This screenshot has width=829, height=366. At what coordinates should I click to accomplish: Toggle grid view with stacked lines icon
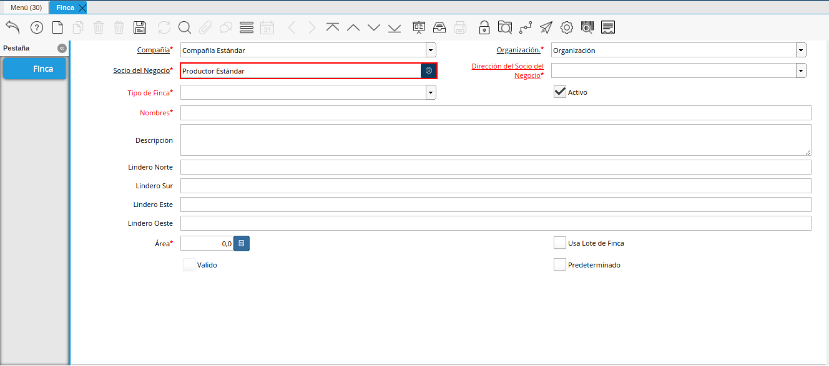coord(247,27)
